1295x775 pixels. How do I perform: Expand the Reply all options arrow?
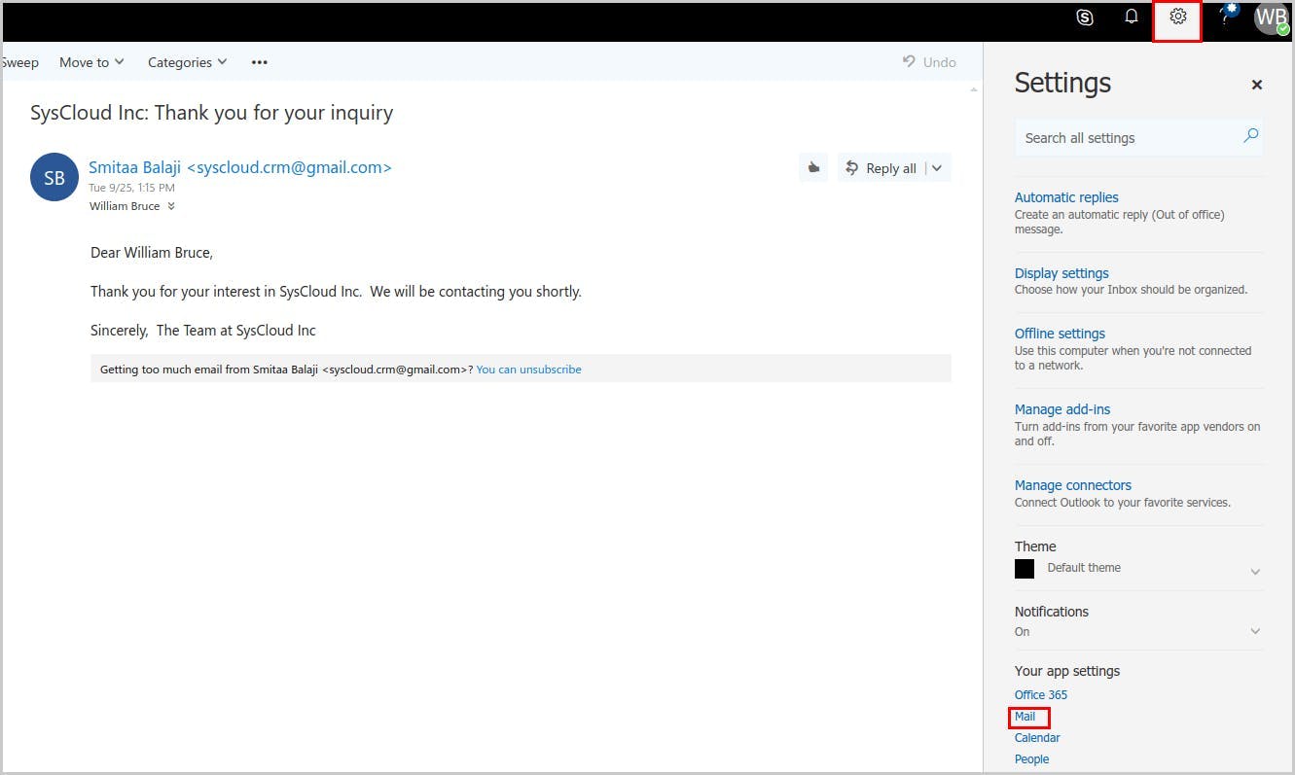click(937, 168)
